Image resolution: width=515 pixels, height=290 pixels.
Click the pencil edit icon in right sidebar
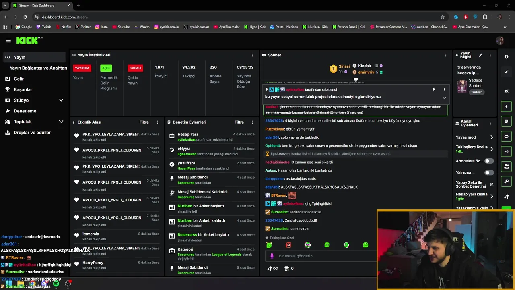point(506,72)
